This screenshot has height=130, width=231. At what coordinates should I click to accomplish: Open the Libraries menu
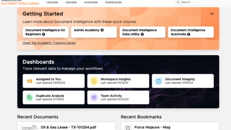[52, 2]
